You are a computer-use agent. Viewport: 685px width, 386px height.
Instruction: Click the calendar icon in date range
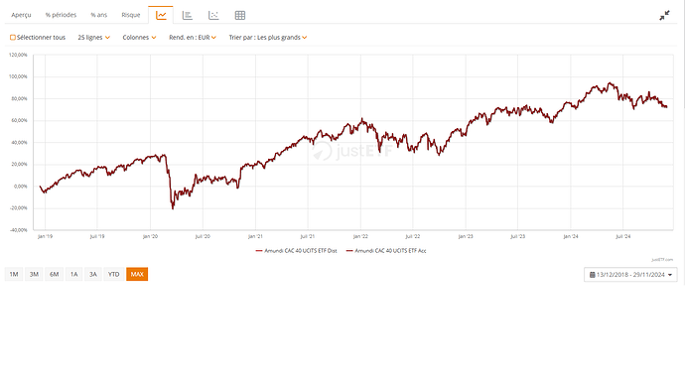click(593, 275)
